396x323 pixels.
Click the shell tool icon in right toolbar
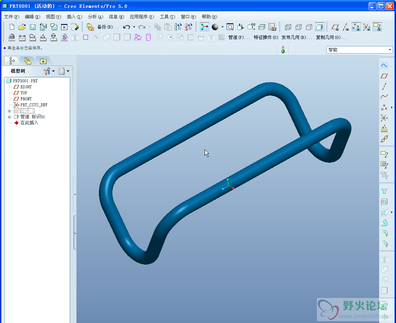coord(384,202)
